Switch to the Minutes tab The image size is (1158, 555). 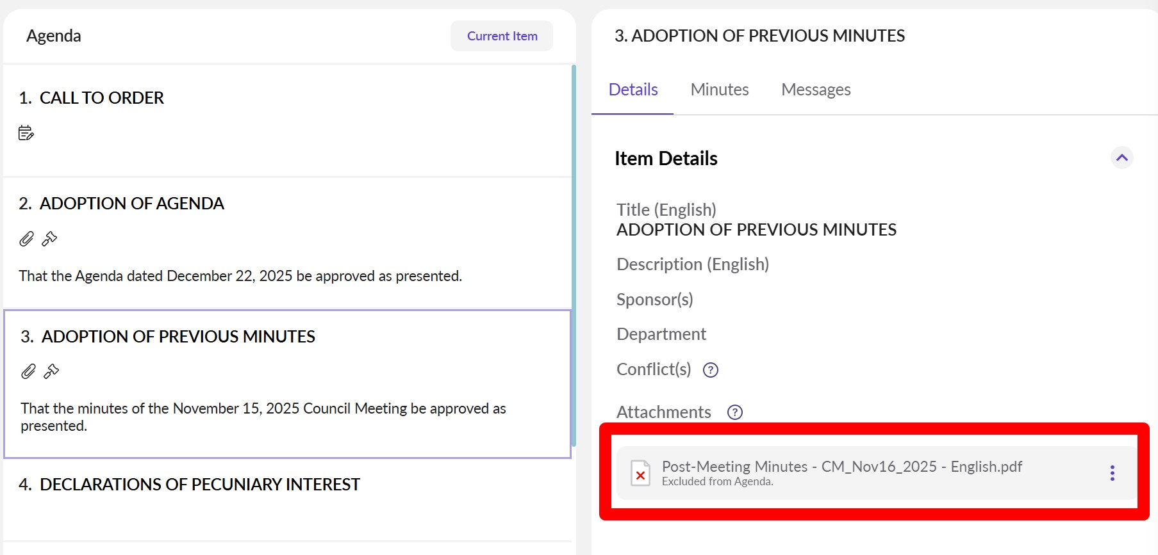719,90
